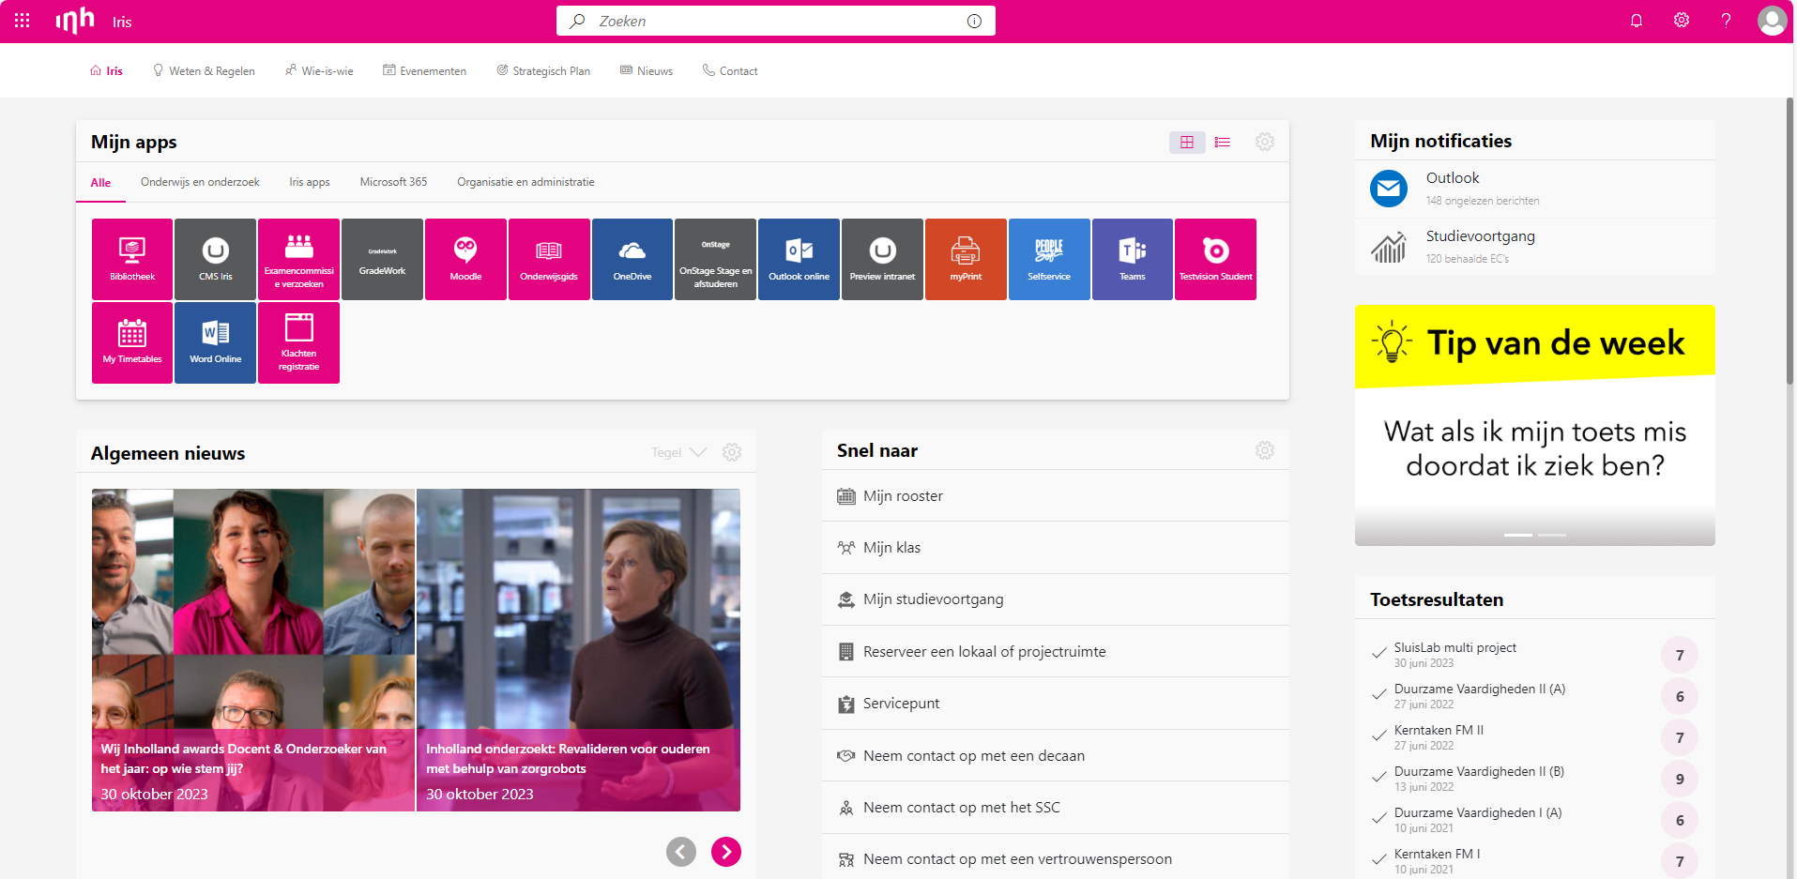
Task: Open the Studievoortgang notification
Action: (1535, 247)
